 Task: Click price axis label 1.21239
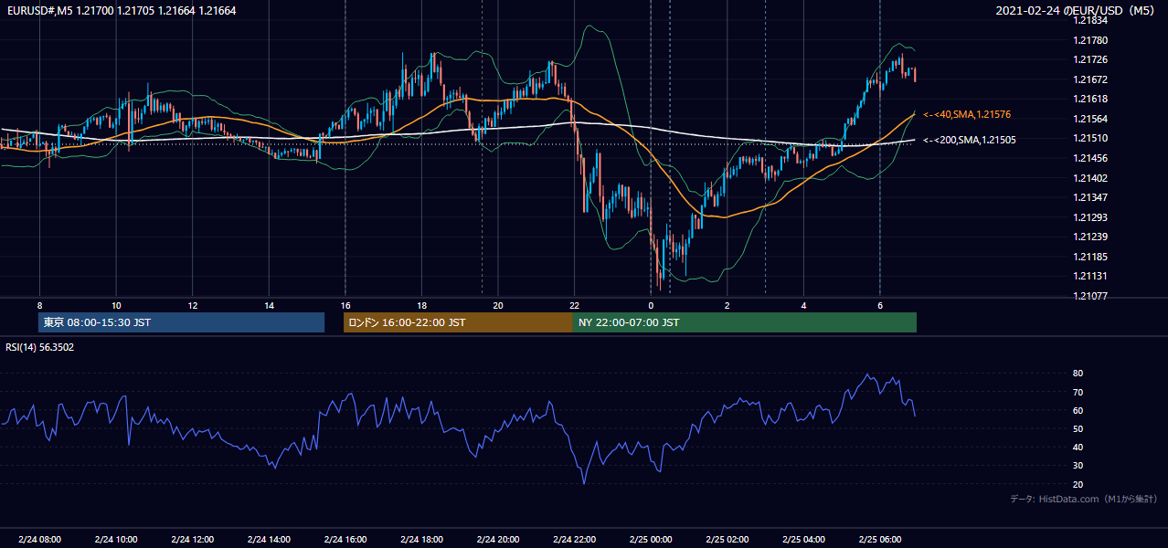tap(1090, 237)
